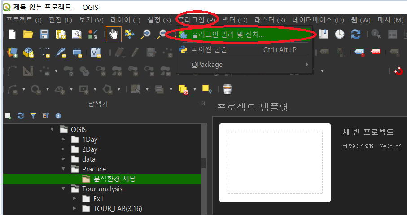
Task: Click New Virtual Layer icon
Action: 96,53
